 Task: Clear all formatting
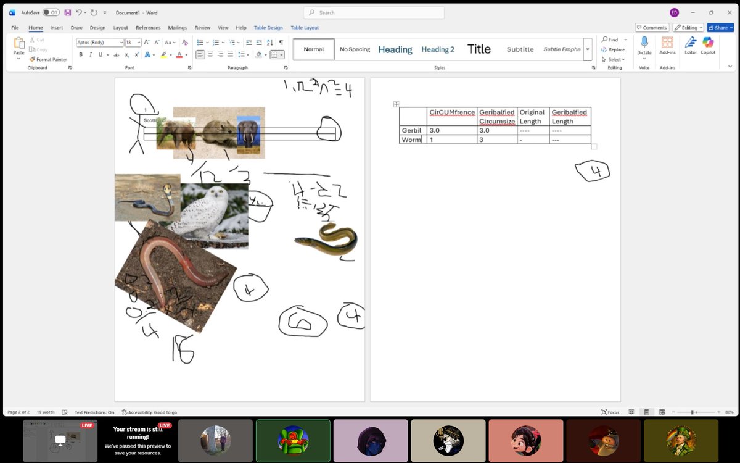(184, 43)
